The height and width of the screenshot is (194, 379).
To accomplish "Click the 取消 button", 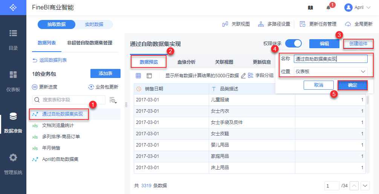I will (x=319, y=85).
